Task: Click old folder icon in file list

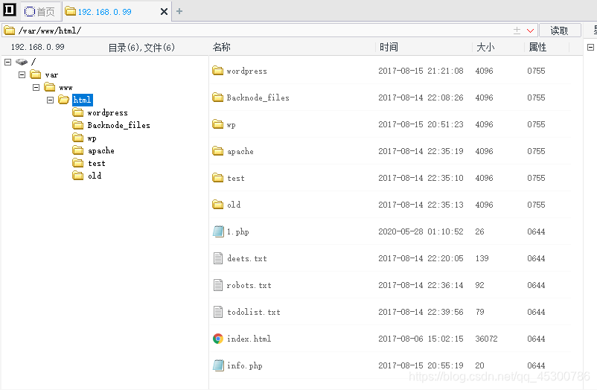Action: pos(218,205)
